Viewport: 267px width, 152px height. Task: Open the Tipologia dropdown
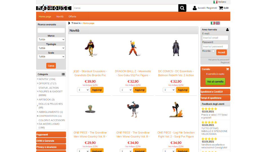pos(51,48)
